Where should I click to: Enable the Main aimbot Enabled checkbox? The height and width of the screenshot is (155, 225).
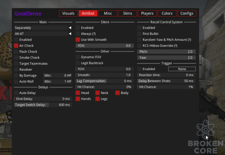click(16, 40)
